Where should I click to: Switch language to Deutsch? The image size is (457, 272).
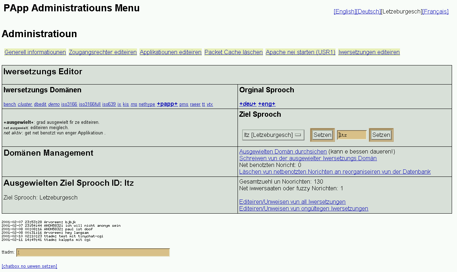(x=369, y=12)
